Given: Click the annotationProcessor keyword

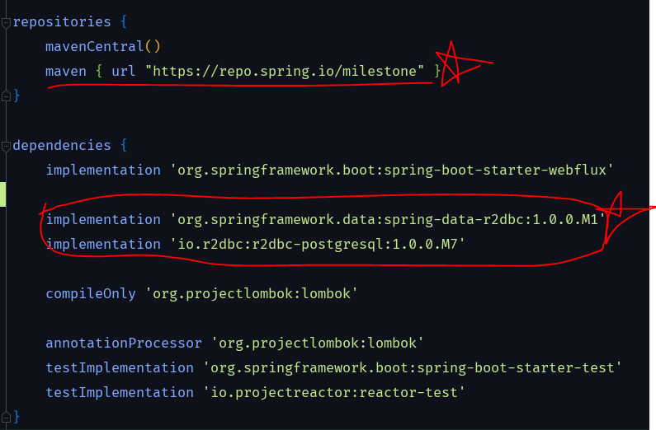Looking at the screenshot, I should point(124,343).
